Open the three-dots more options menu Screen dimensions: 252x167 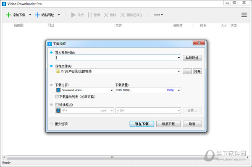158,15
